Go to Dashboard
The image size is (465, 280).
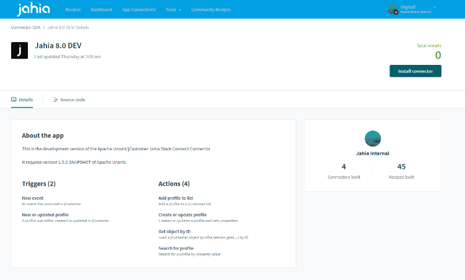102,9
